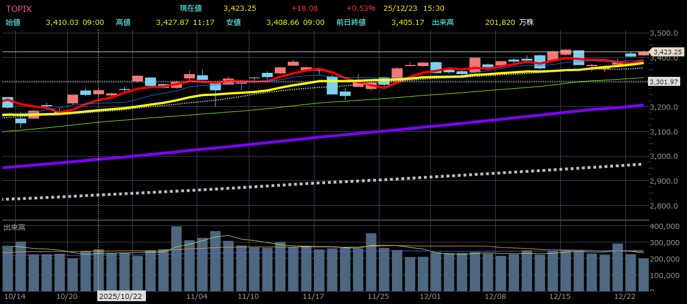The height and width of the screenshot is (304, 687).
Task: Select the 3,301.97 crosshair price tag
Action: coord(663,82)
